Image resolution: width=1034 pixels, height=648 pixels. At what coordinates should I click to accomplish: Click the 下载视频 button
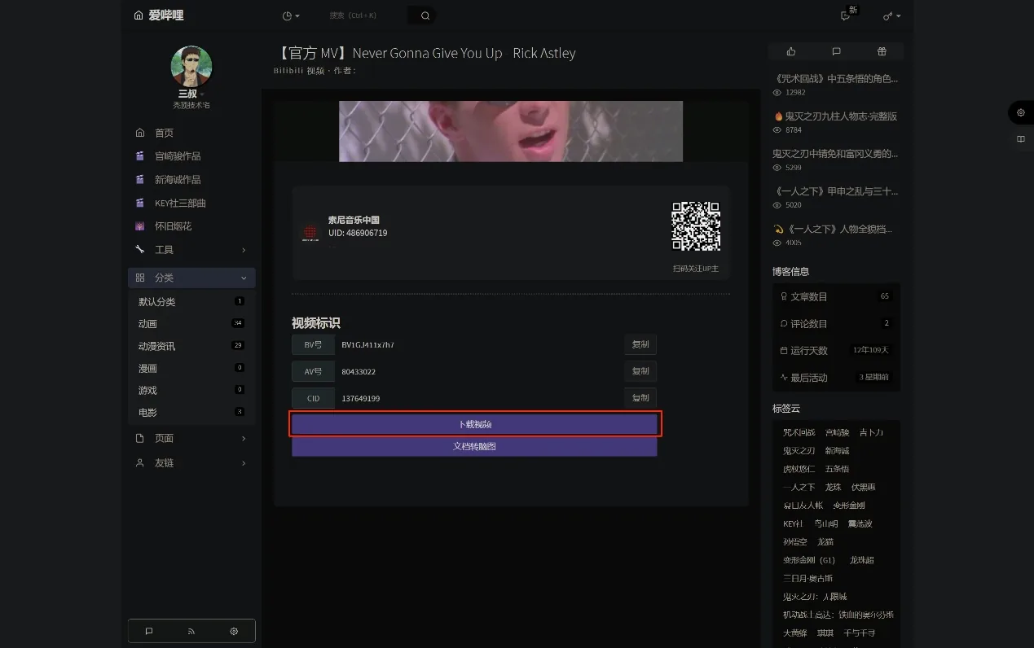click(x=474, y=424)
